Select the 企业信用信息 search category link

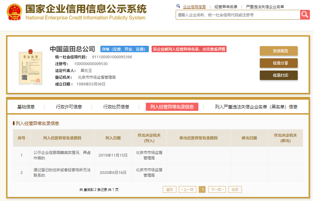194,7
